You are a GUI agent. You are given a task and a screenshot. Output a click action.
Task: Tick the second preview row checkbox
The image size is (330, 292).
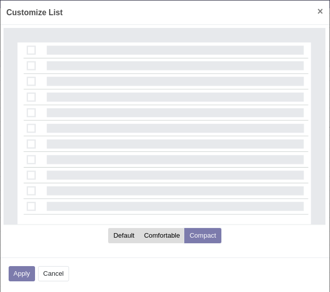(31, 66)
